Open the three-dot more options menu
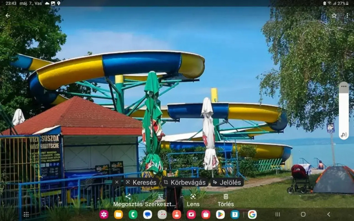This screenshot has width=354, height=221. pos(347,16)
